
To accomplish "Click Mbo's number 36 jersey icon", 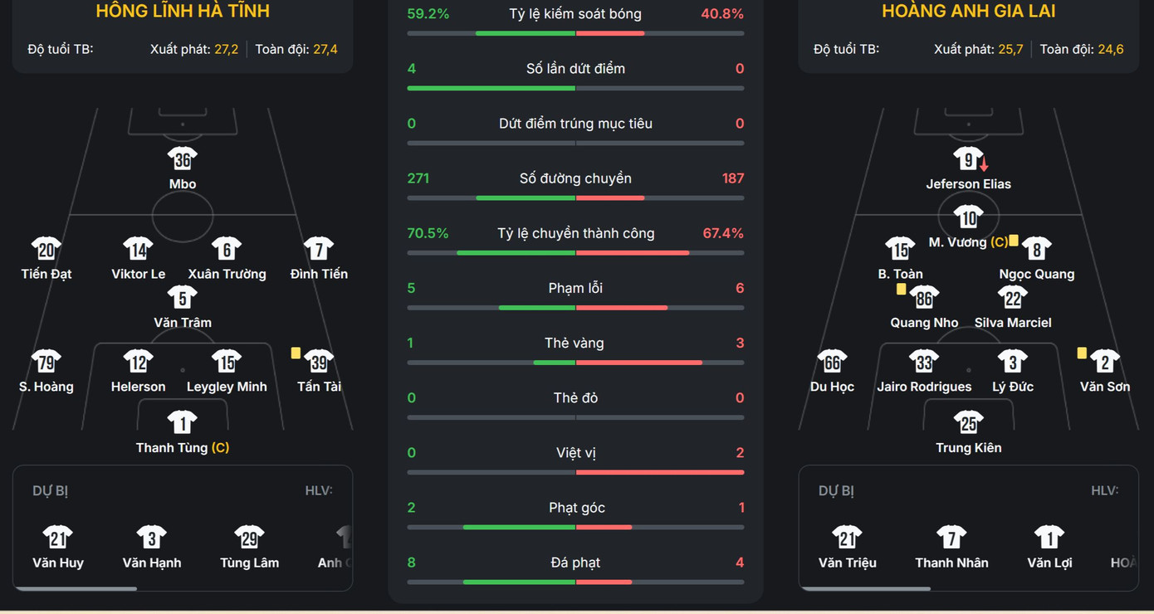I will click(x=183, y=158).
